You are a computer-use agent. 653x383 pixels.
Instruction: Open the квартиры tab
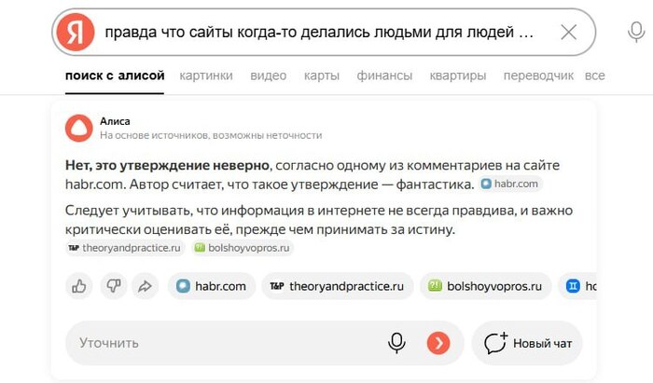tap(458, 75)
